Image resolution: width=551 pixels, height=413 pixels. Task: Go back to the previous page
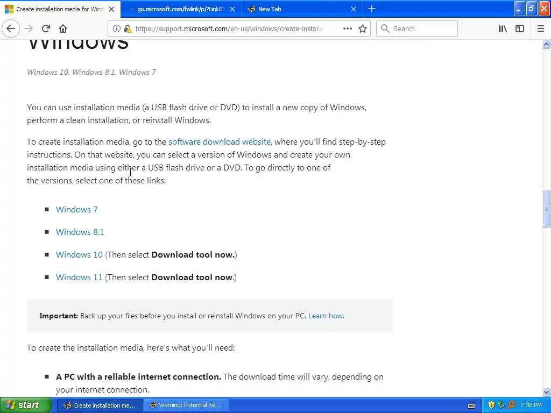[x=11, y=29]
